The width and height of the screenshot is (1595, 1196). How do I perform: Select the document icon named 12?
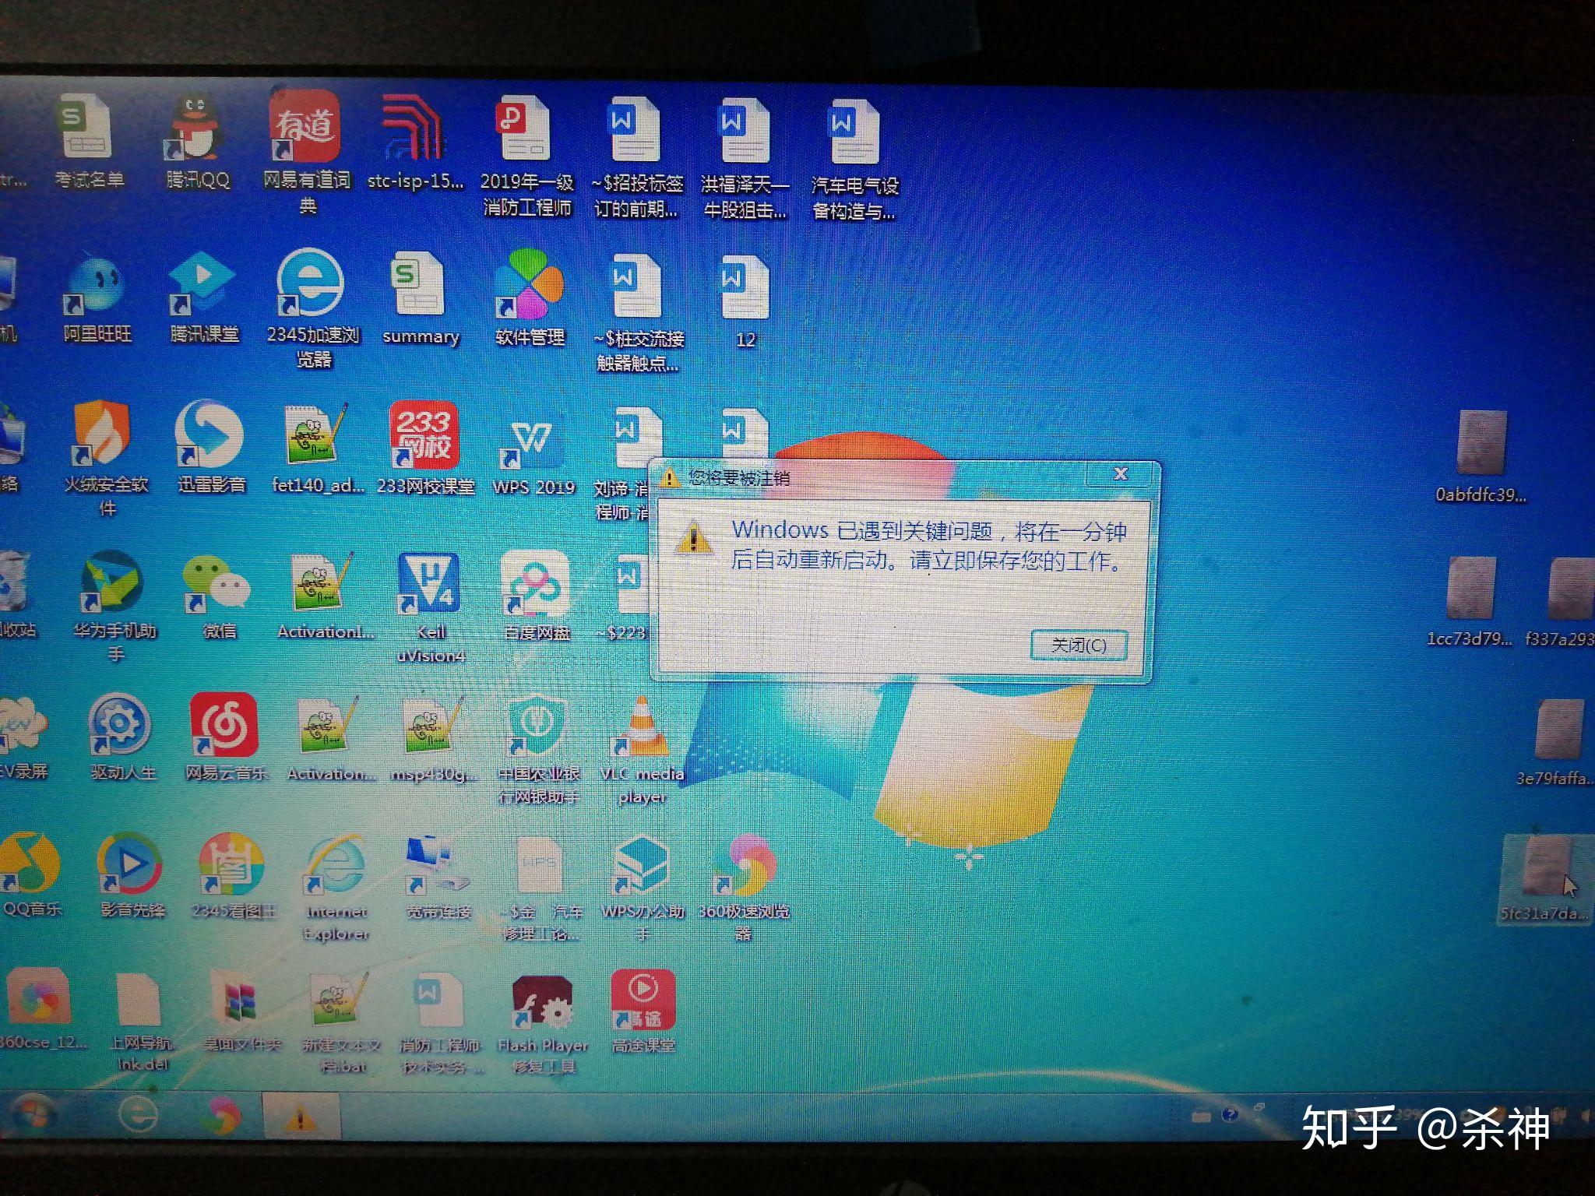[x=745, y=301]
